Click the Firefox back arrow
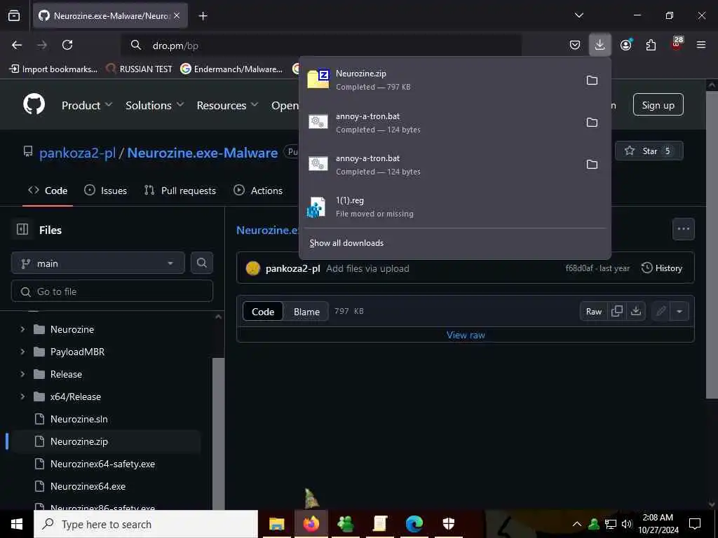The height and width of the screenshot is (538, 718). tap(17, 45)
